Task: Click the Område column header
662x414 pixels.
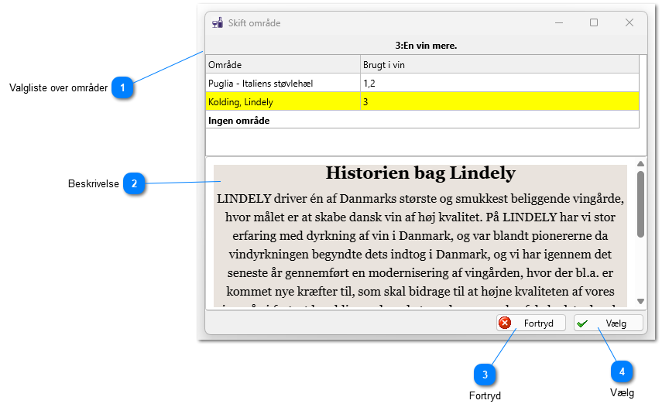Action: point(283,64)
